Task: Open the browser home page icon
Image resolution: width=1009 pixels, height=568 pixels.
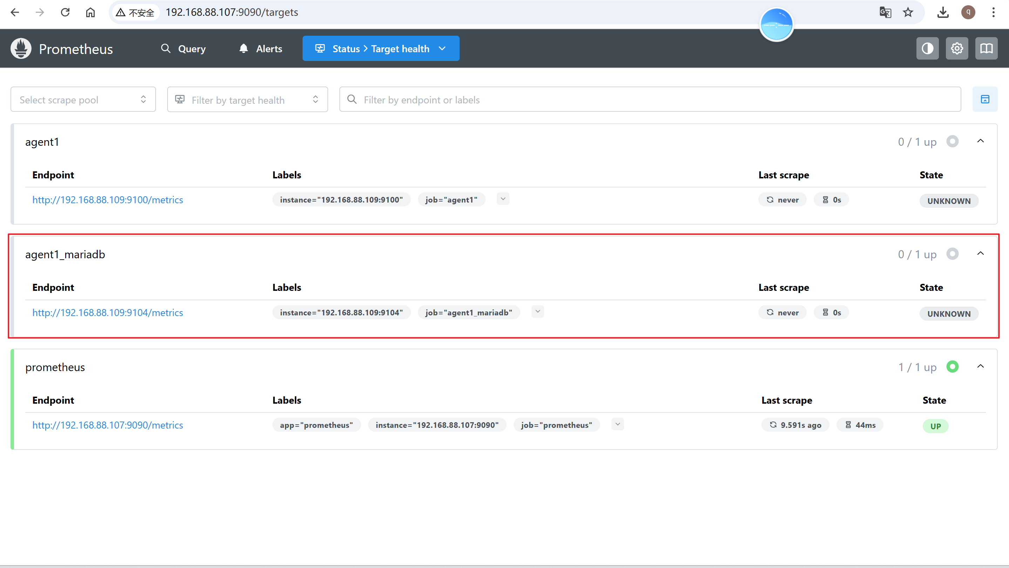Action: coord(90,13)
